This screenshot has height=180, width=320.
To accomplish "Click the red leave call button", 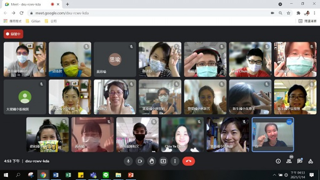I will [x=188, y=161].
